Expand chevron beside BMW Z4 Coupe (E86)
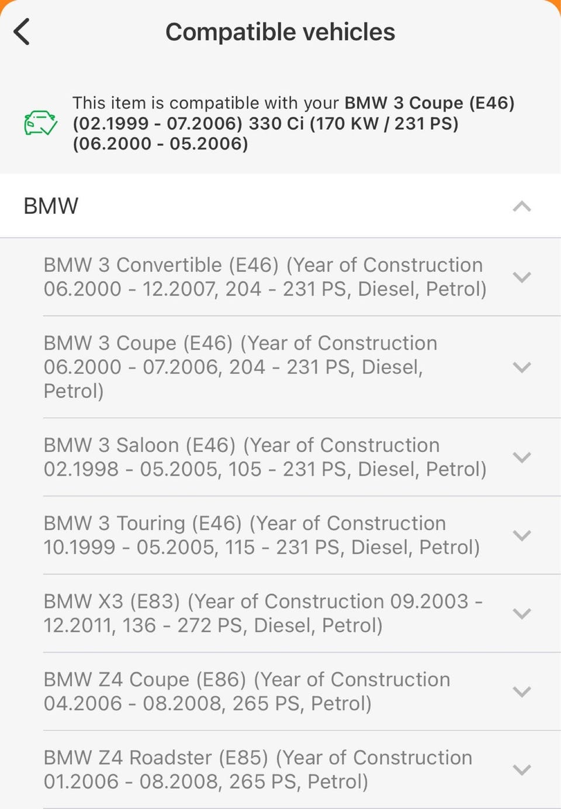The width and height of the screenshot is (561, 809). tap(521, 692)
